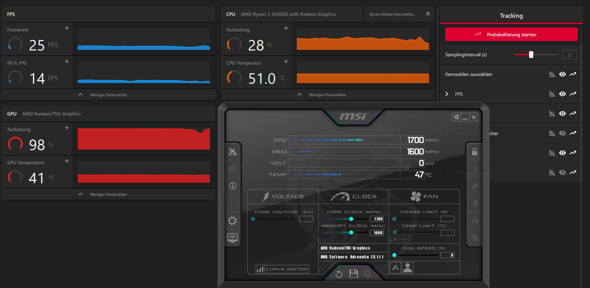Click the unit ruler icon for Kennzahlen auswählen
The height and width of the screenshot is (288, 590).
coord(552,74)
